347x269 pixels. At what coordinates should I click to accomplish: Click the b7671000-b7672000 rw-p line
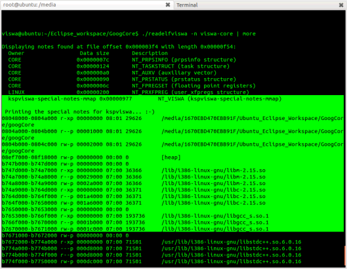click(65, 236)
